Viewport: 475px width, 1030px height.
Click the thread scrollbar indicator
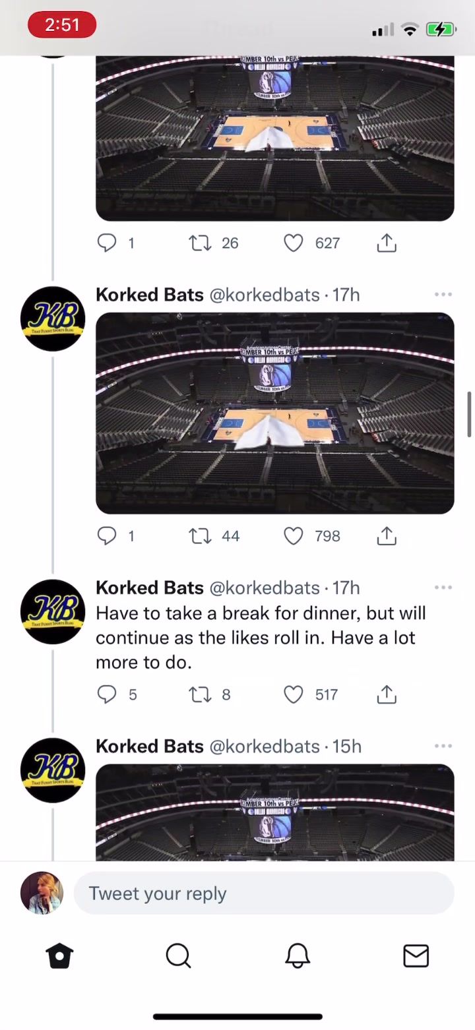tap(470, 413)
